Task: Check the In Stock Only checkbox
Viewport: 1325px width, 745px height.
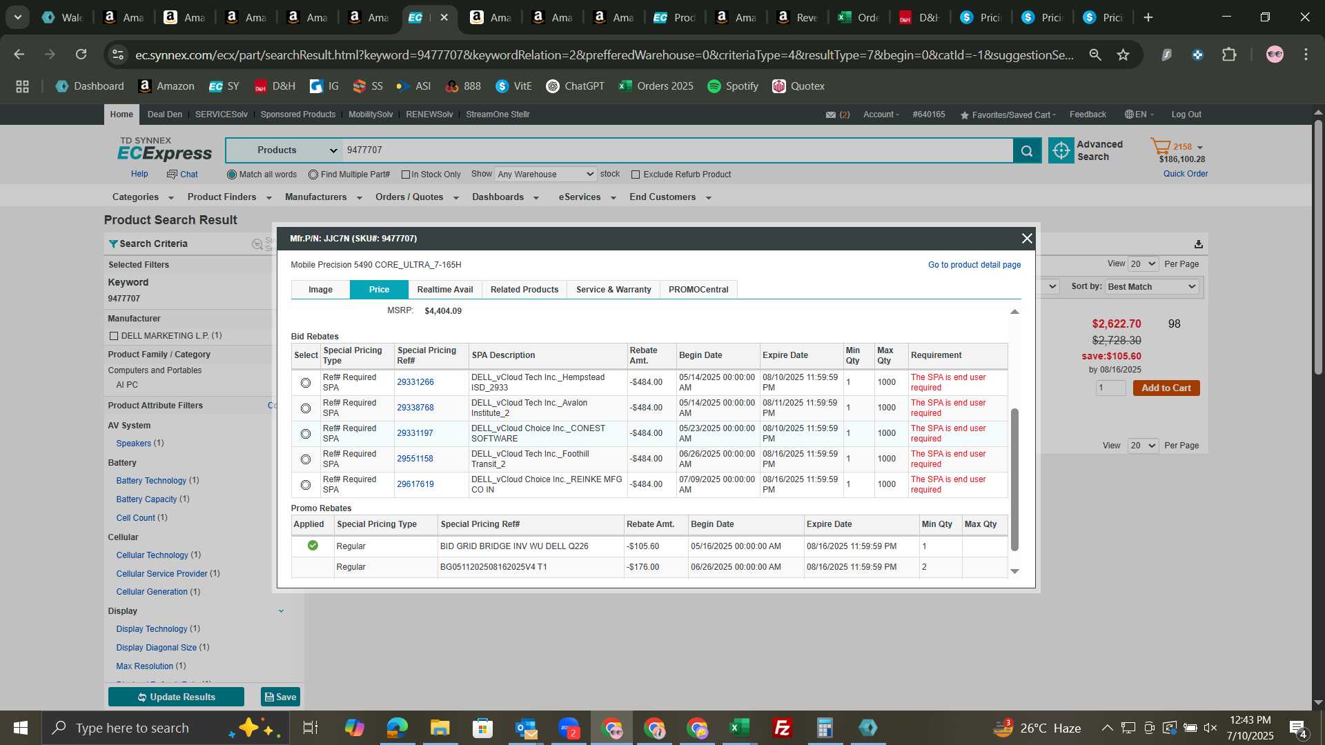Action: 406,175
